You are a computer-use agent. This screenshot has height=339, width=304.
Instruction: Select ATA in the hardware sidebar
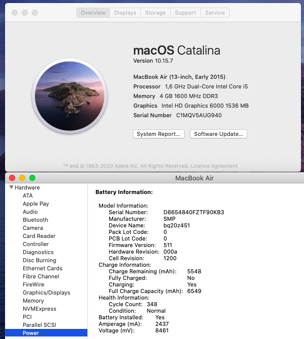(28, 196)
